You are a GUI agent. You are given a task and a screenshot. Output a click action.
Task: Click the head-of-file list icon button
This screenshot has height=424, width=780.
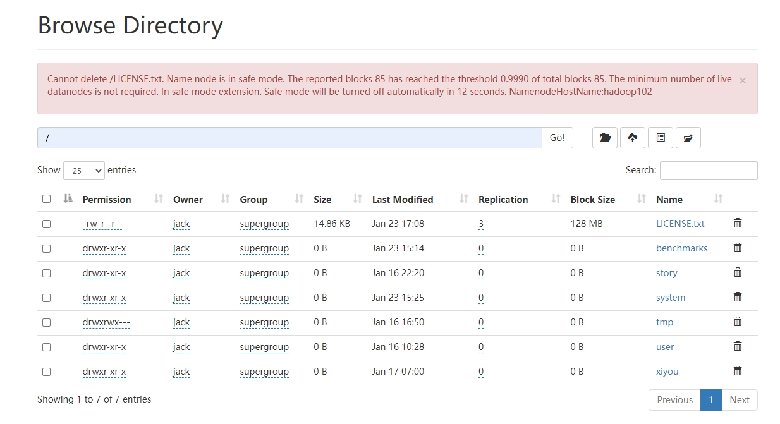tap(661, 138)
